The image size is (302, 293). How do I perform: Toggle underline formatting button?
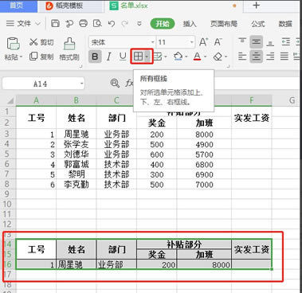123,57
